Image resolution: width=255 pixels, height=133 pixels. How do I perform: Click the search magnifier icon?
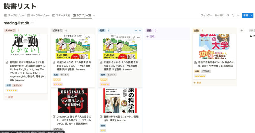[x=228, y=15]
